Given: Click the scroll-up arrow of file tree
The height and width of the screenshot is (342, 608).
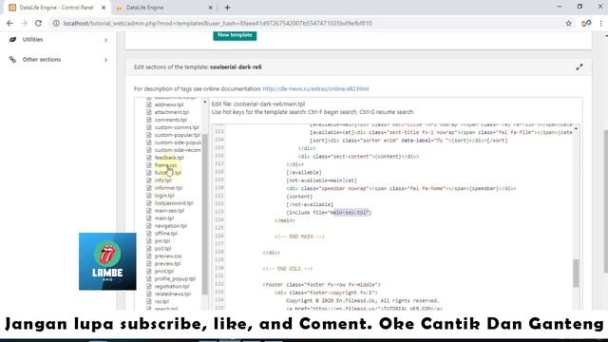Looking at the screenshot, I should (205, 102).
